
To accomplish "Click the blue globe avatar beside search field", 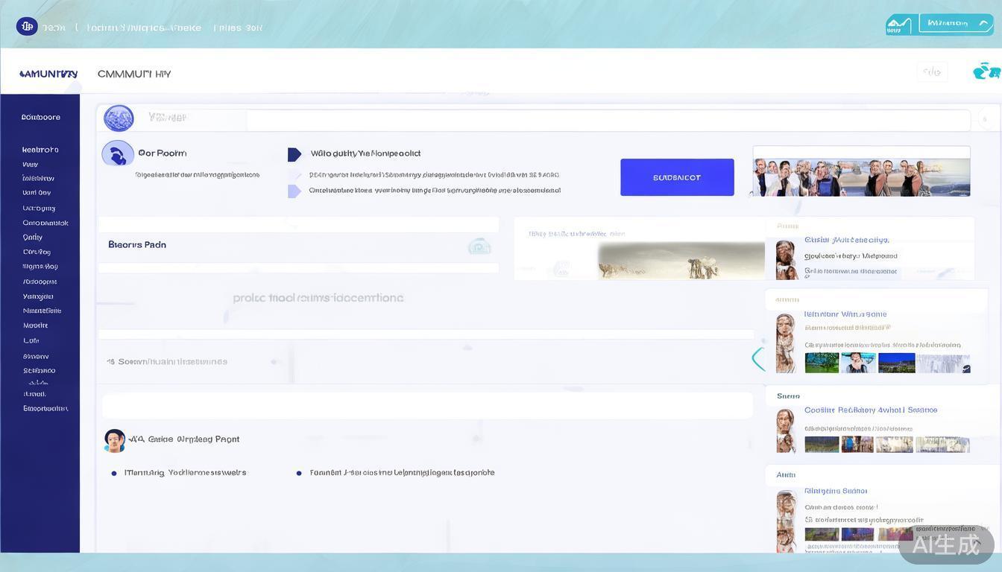I will pos(119,118).
